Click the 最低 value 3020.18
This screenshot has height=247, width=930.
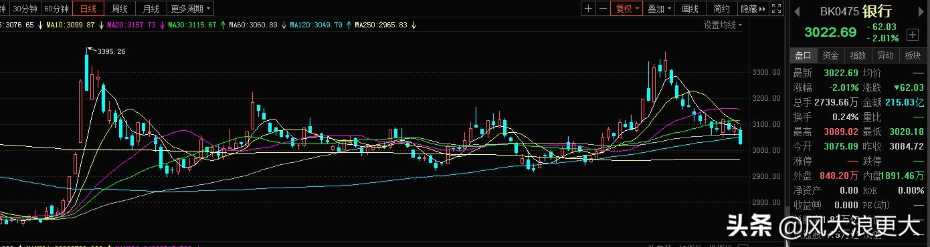click(x=906, y=132)
